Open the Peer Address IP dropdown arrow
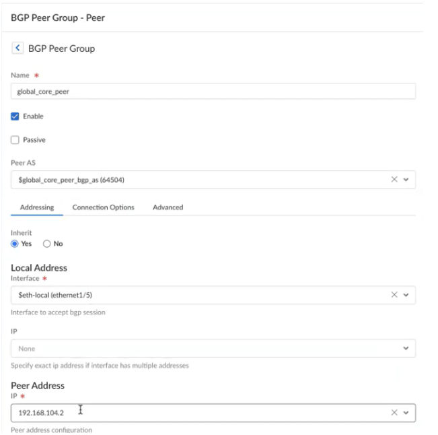The height and width of the screenshot is (435, 438). (x=406, y=413)
